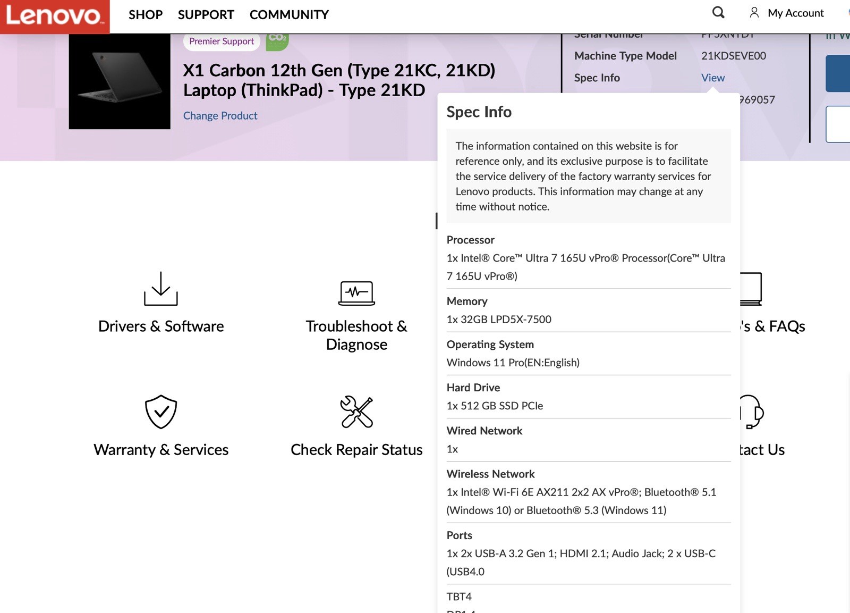Click the Ports heading
Image resolution: width=850 pixels, height=613 pixels.
(x=459, y=535)
